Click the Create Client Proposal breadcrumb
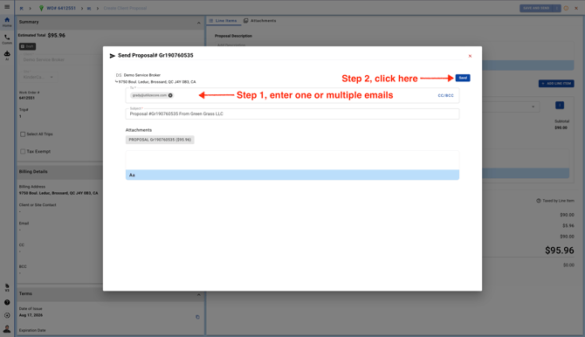 tap(125, 8)
